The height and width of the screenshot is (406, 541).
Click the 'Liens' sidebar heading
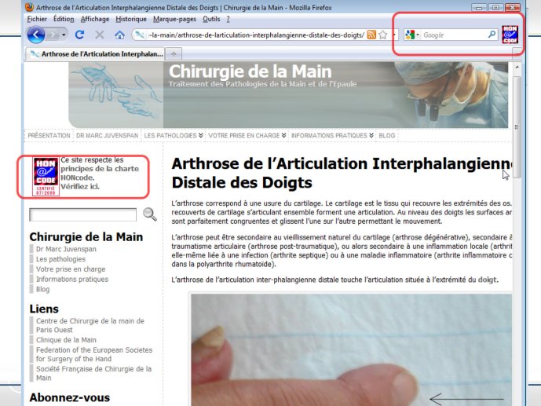coord(44,309)
